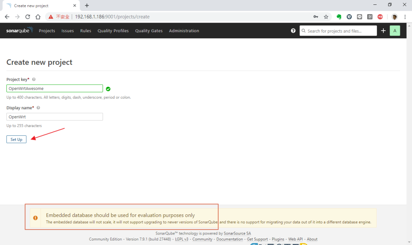Image resolution: width=412 pixels, height=245 pixels.
Task: Click the plus create-project icon in navbar
Action: [x=383, y=31]
